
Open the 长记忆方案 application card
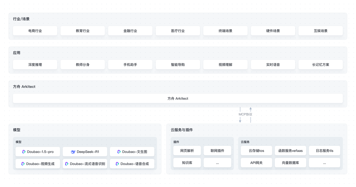(320, 64)
